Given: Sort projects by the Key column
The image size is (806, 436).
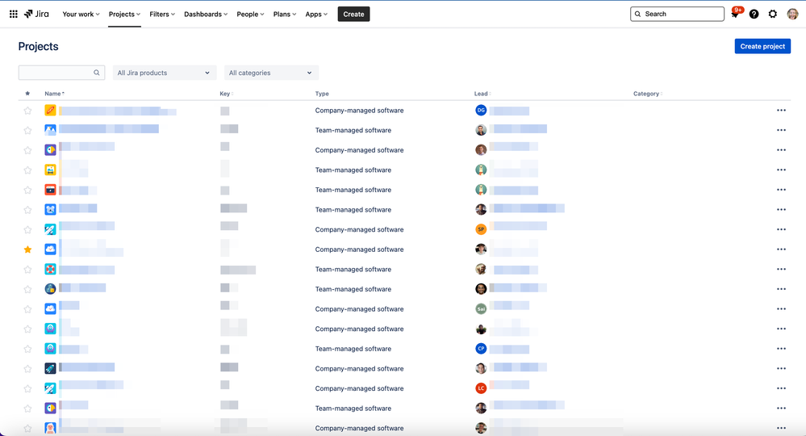Looking at the screenshot, I should pos(226,94).
